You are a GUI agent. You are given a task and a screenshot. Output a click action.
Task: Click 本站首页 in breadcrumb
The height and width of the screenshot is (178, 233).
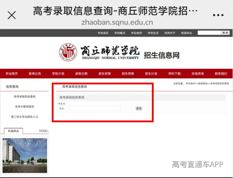tap(190, 83)
